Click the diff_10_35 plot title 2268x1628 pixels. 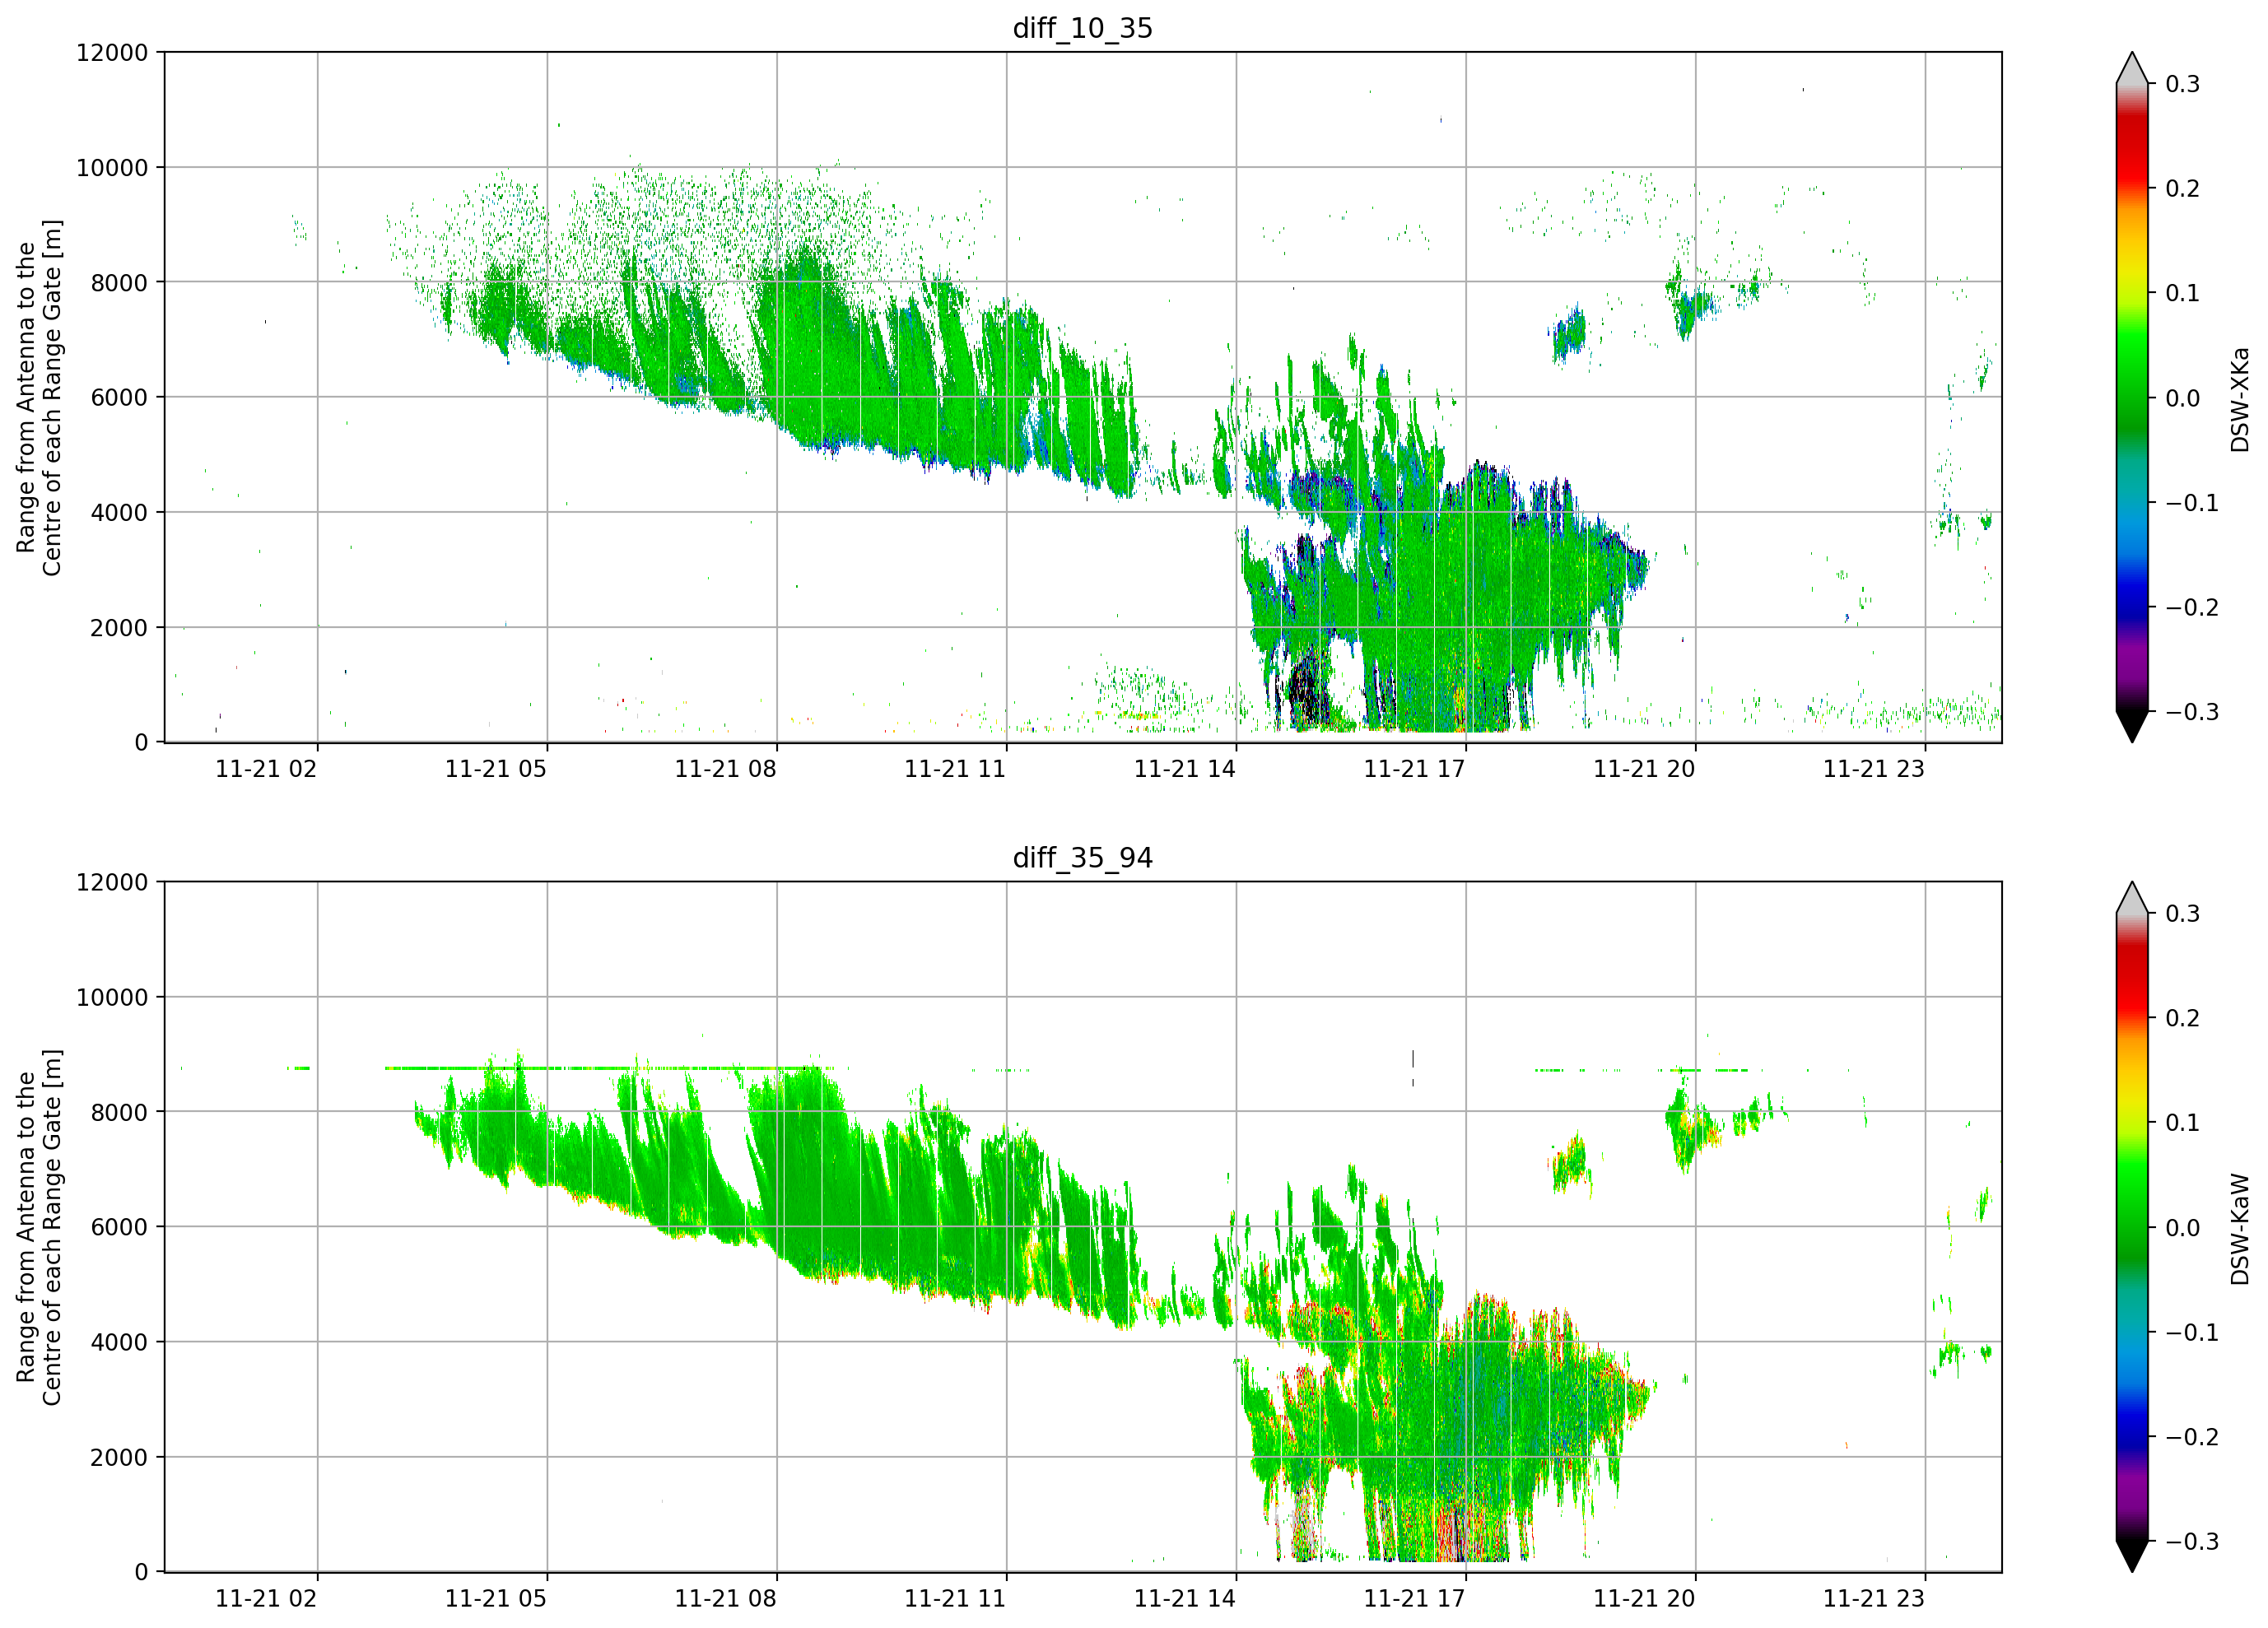pyautogui.click(x=1082, y=28)
